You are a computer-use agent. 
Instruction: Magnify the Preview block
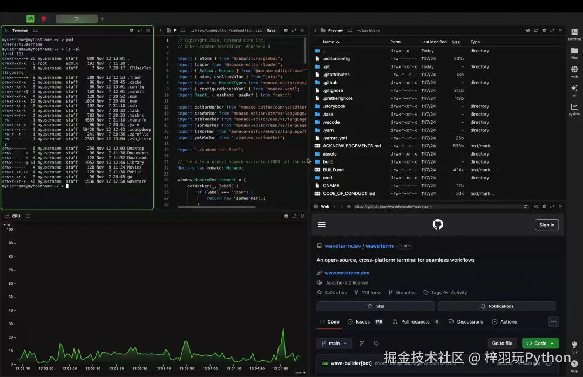[x=552, y=31]
